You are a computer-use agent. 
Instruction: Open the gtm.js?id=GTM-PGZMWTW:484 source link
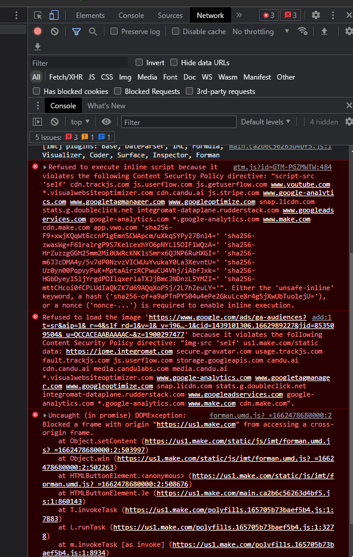[283, 167]
